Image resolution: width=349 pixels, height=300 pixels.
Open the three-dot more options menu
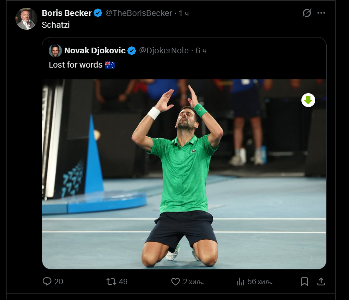[x=321, y=13]
